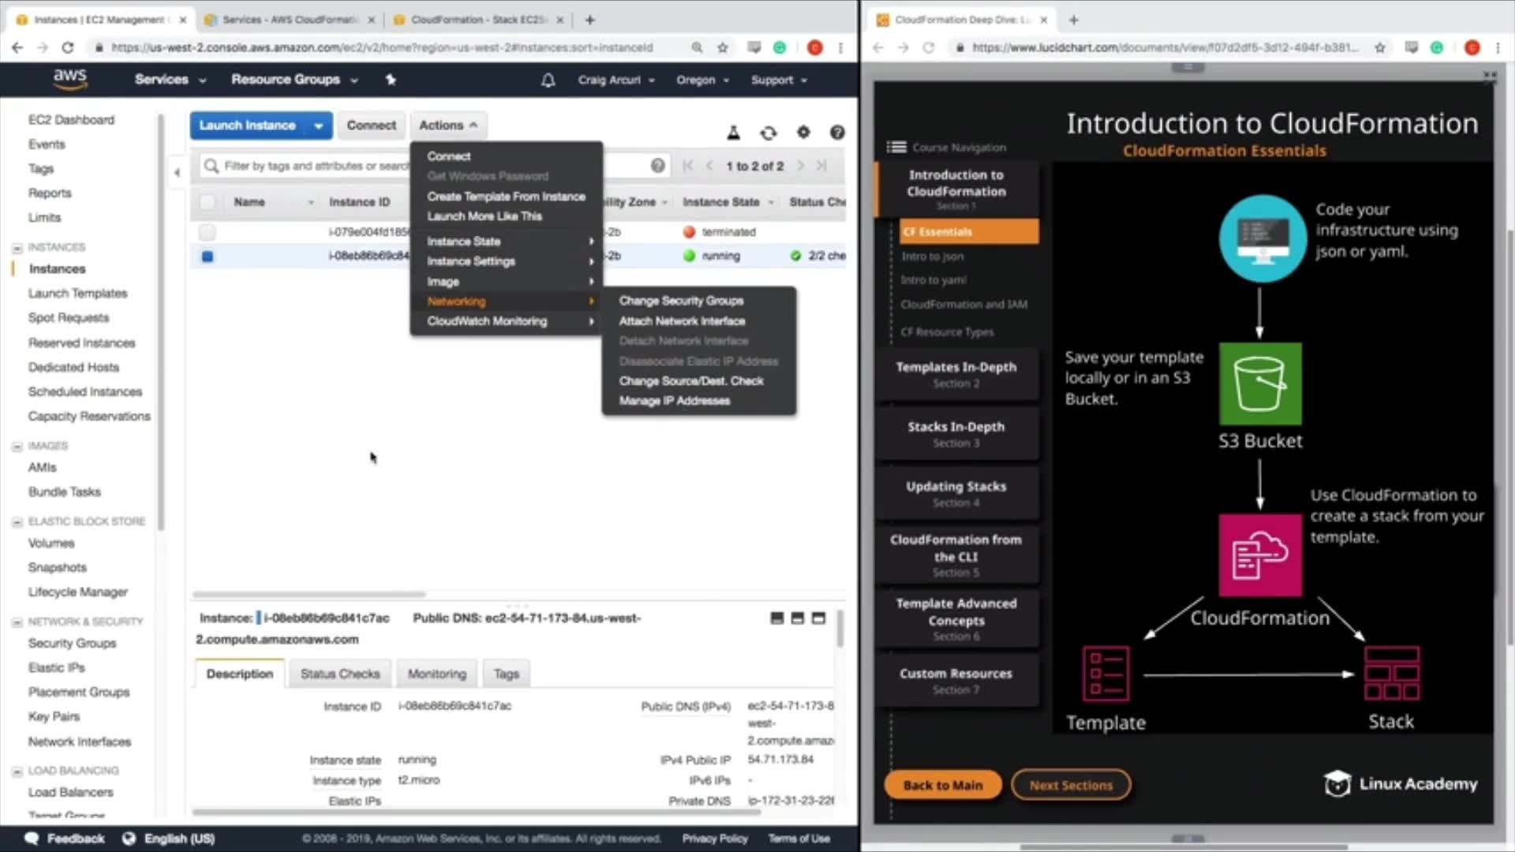This screenshot has width=1515, height=852.
Task: Open the experiments flask icon
Action: click(x=733, y=133)
